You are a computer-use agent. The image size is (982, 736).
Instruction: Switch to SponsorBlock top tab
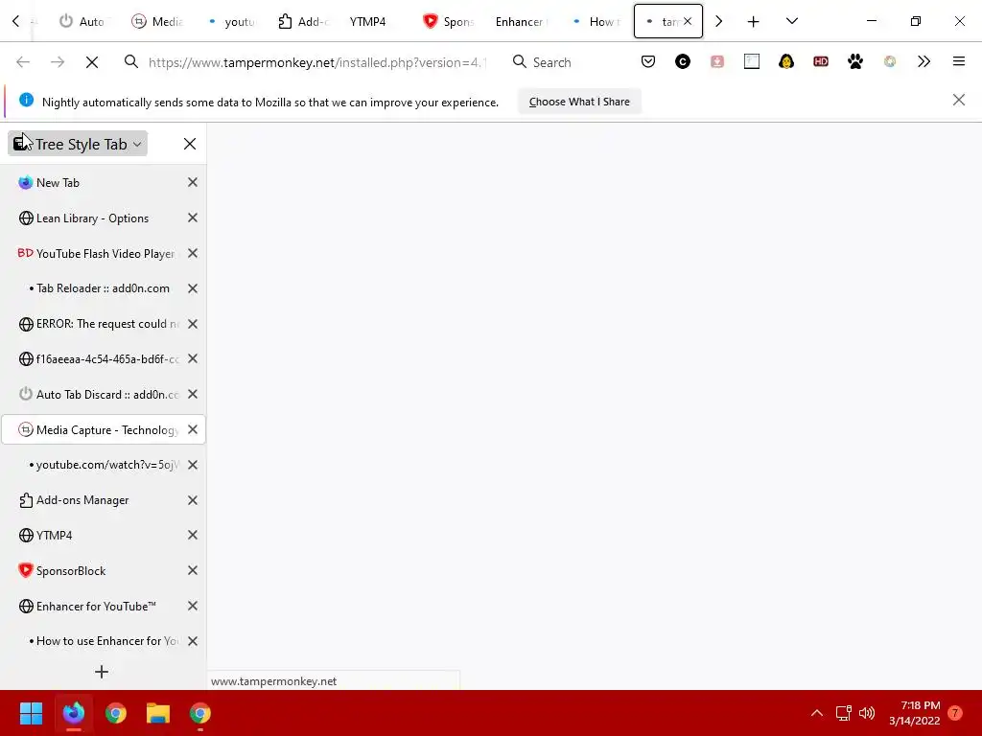click(x=449, y=21)
